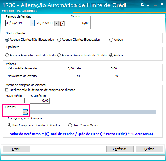Screen dimensions: 166x161
Task: Click the blue Valor do Acréscimo formula text
Action: [82, 134]
